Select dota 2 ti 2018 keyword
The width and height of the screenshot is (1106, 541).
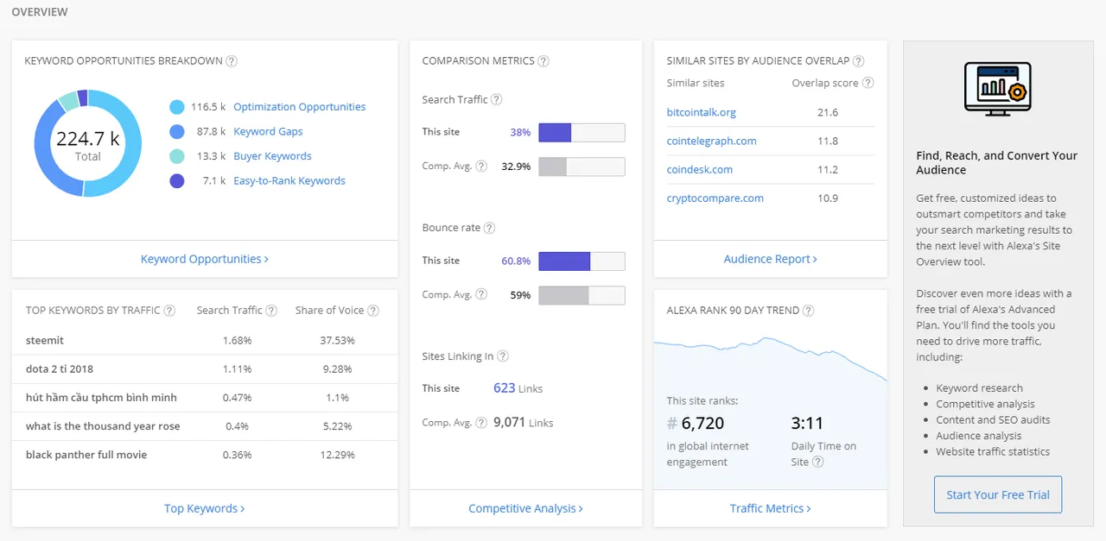[x=60, y=369]
